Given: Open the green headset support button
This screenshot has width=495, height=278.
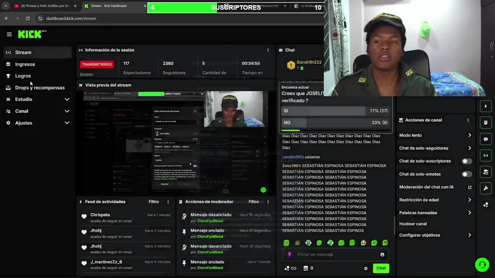Looking at the screenshot, I should (482, 265).
